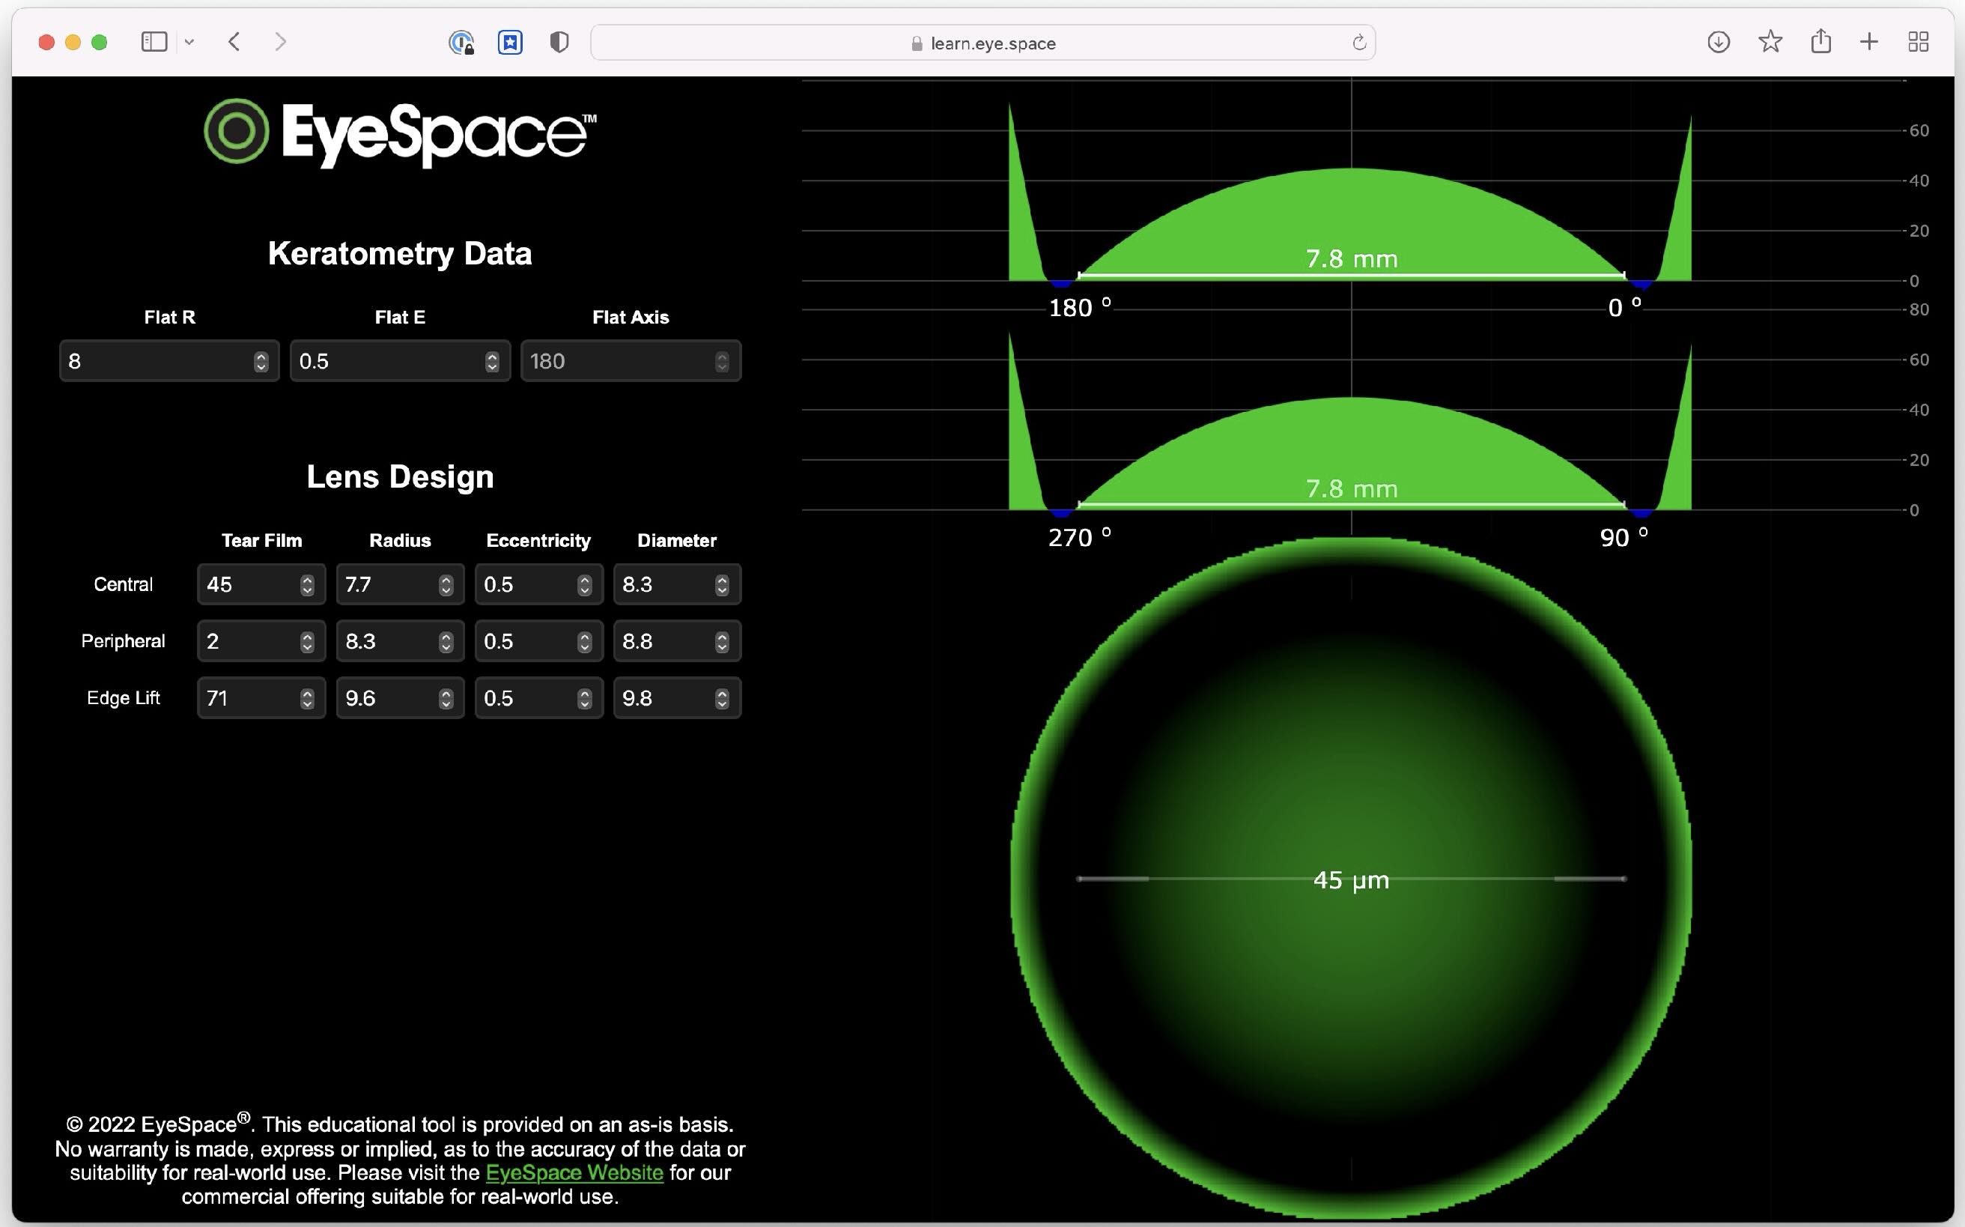This screenshot has width=1965, height=1227.
Task: Click the EyeSpace logo
Action: (400, 133)
